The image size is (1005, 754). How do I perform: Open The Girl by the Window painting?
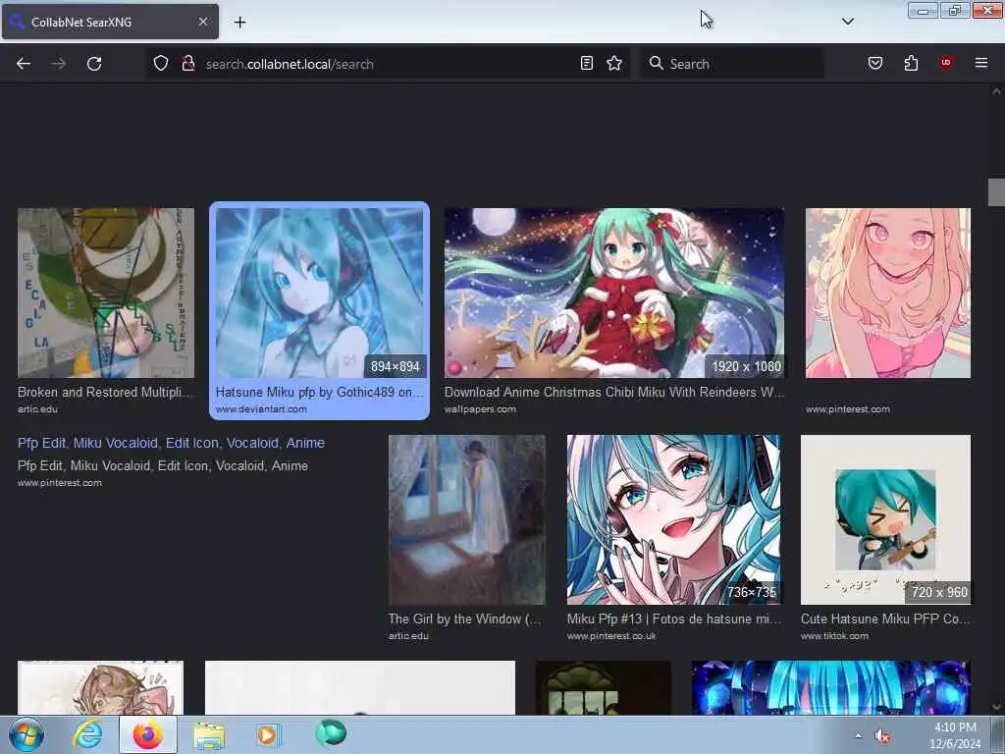[x=467, y=519]
